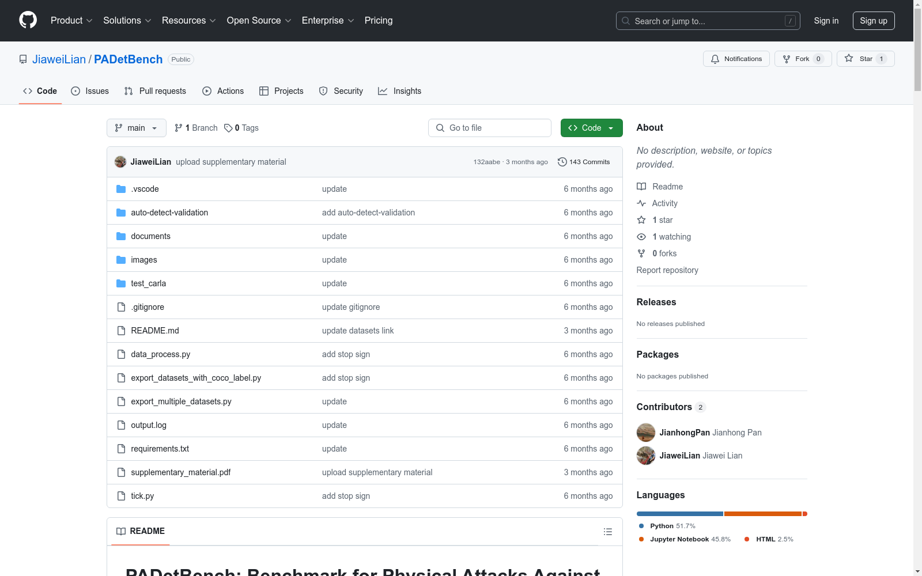Click the repository icon before JiaweiLian
This screenshot has height=576, width=922.
pyautogui.click(x=23, y=59)
